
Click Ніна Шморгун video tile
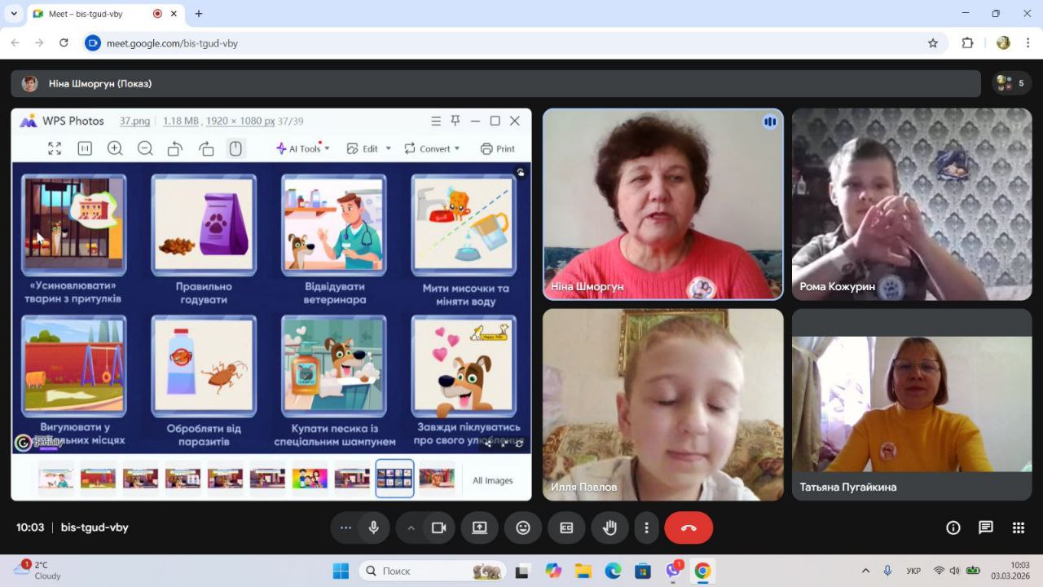click(662, 204)
